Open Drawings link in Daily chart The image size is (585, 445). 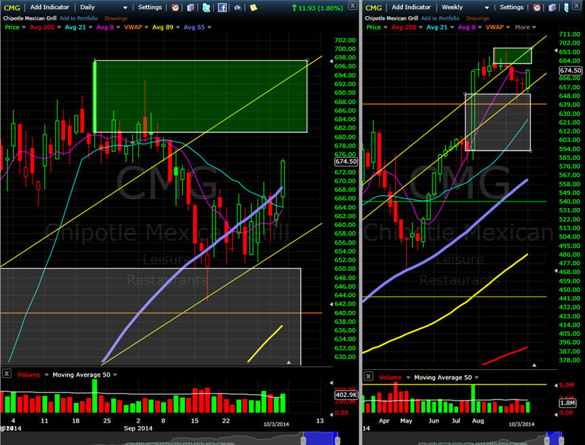[116, 18]
